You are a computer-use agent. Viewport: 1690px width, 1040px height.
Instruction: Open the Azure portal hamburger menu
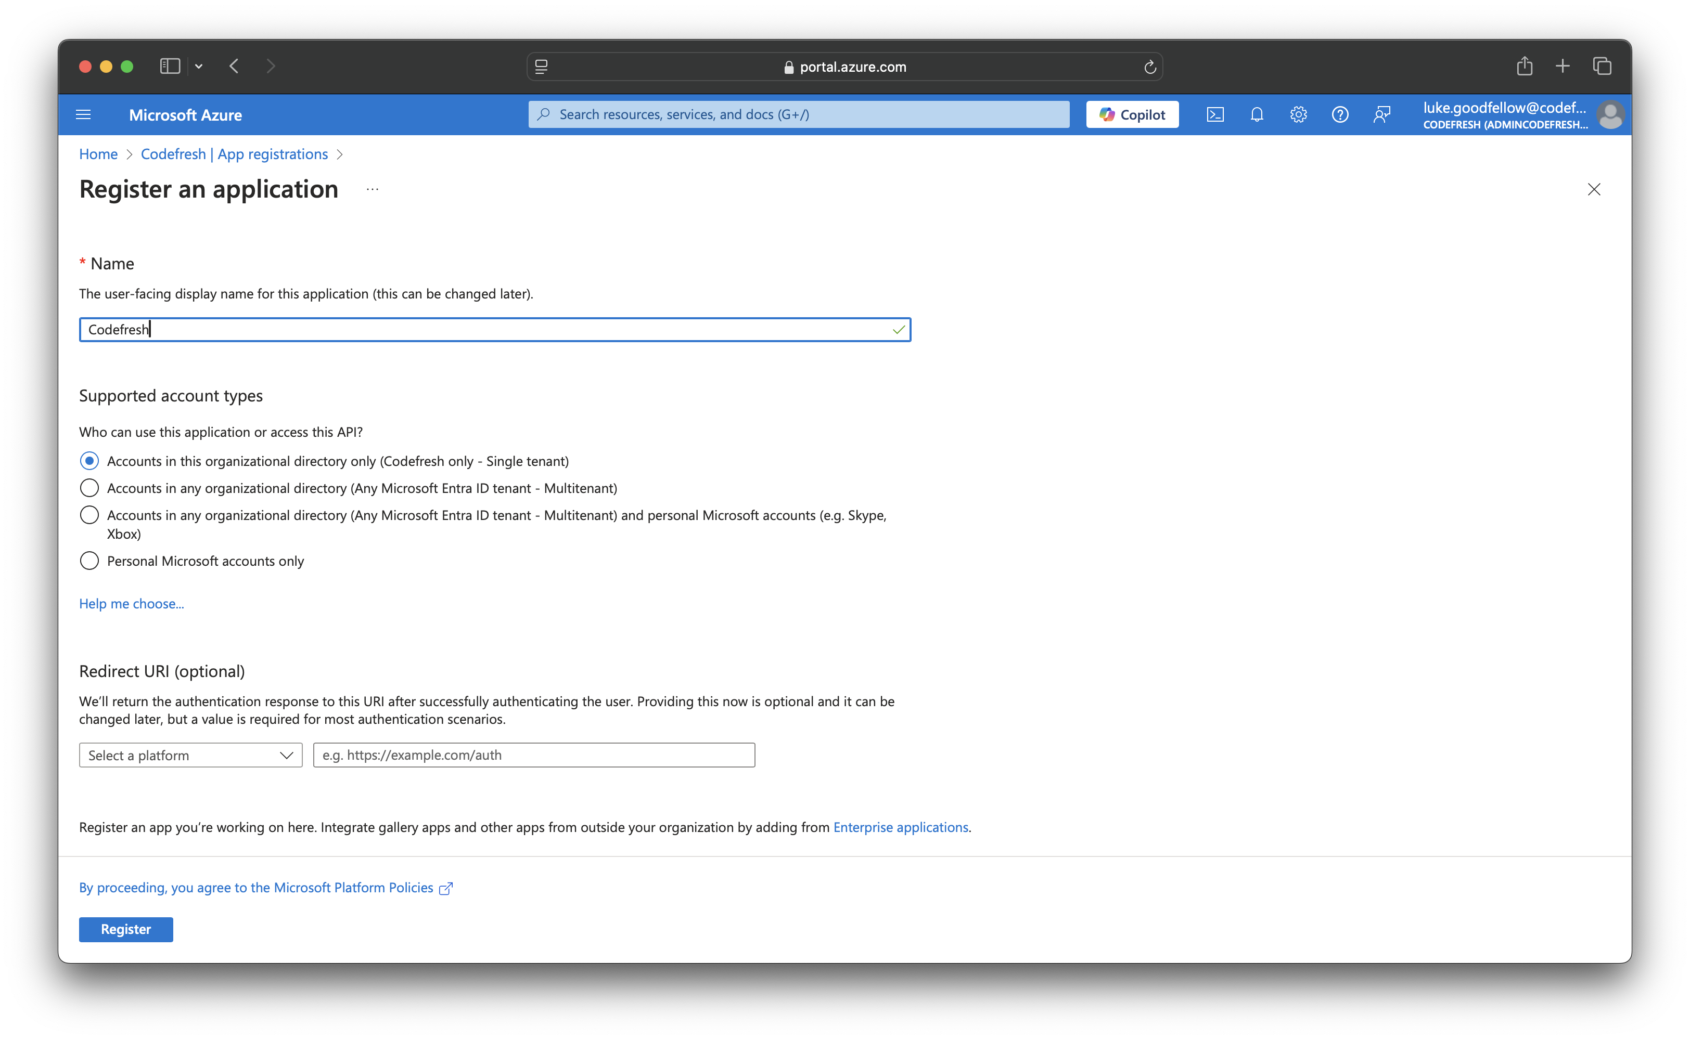click(x=83, y=114)
